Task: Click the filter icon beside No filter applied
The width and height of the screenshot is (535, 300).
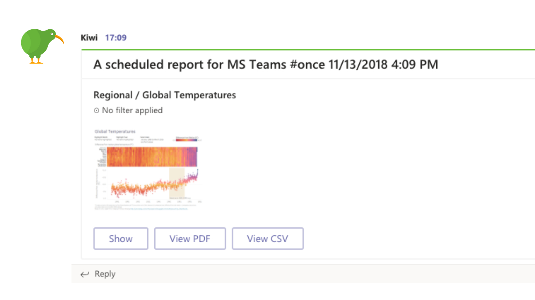Action: 96,111
